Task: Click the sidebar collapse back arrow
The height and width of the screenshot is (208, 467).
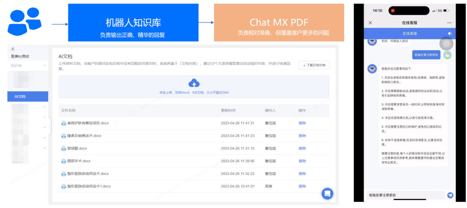Action: click(x=13, y=49)
